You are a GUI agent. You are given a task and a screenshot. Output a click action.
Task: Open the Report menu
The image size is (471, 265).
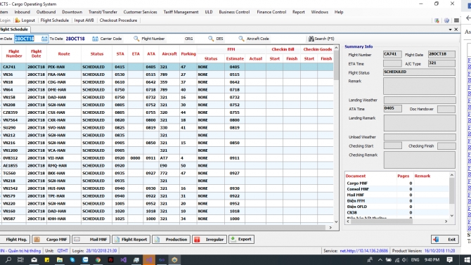pyautogui.click(x=298, y=12)
